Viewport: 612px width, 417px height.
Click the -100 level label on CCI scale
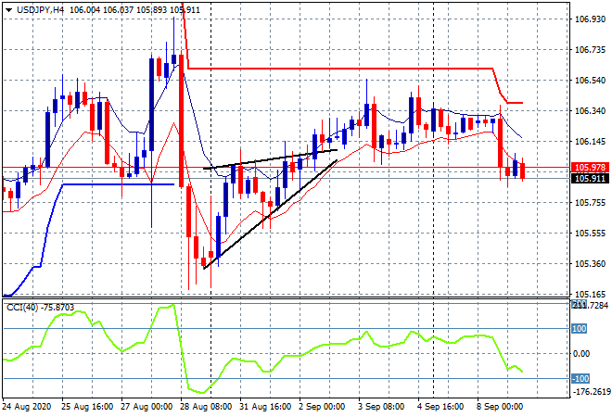click(x=580, y=379)
